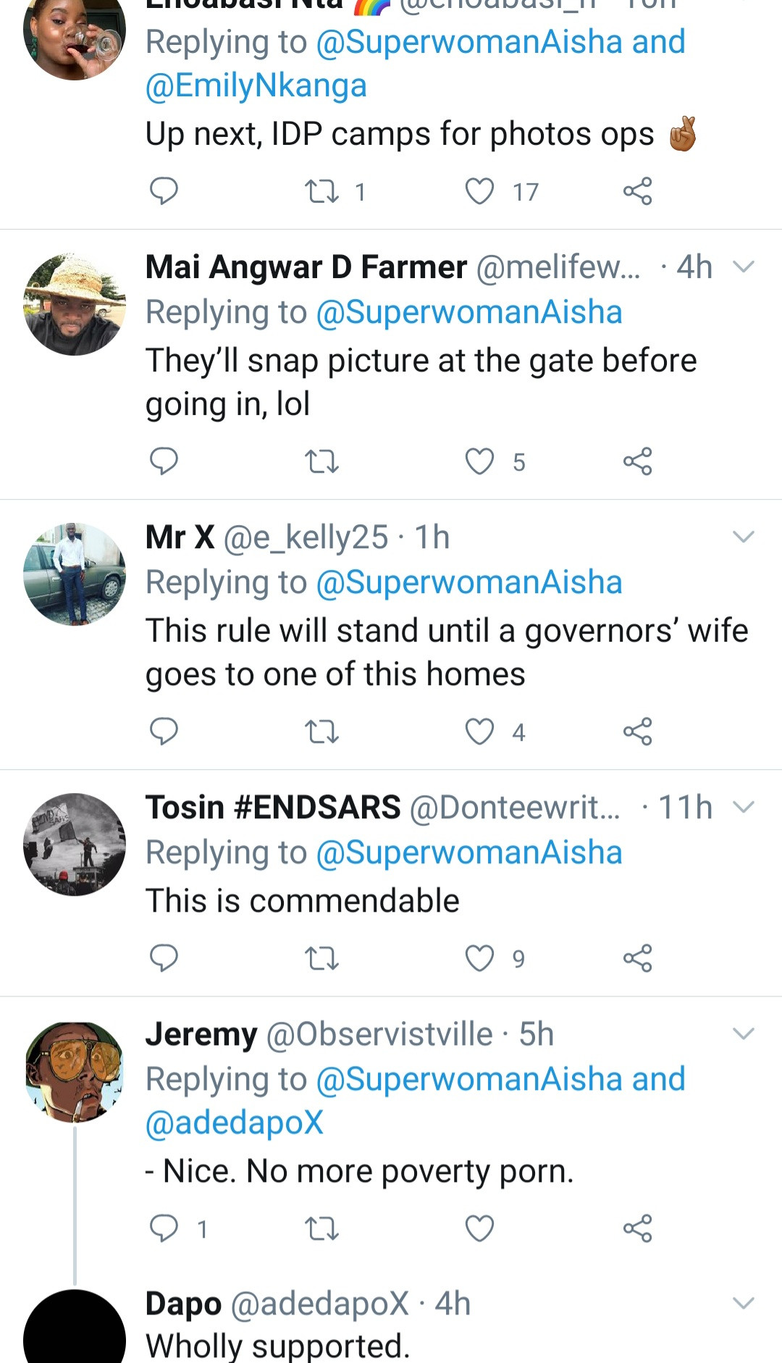782x1363 pixels.
Task: Open options chevron on Mai Angwar's tweet
Action: pyautogui.click(x=744, y=267)
